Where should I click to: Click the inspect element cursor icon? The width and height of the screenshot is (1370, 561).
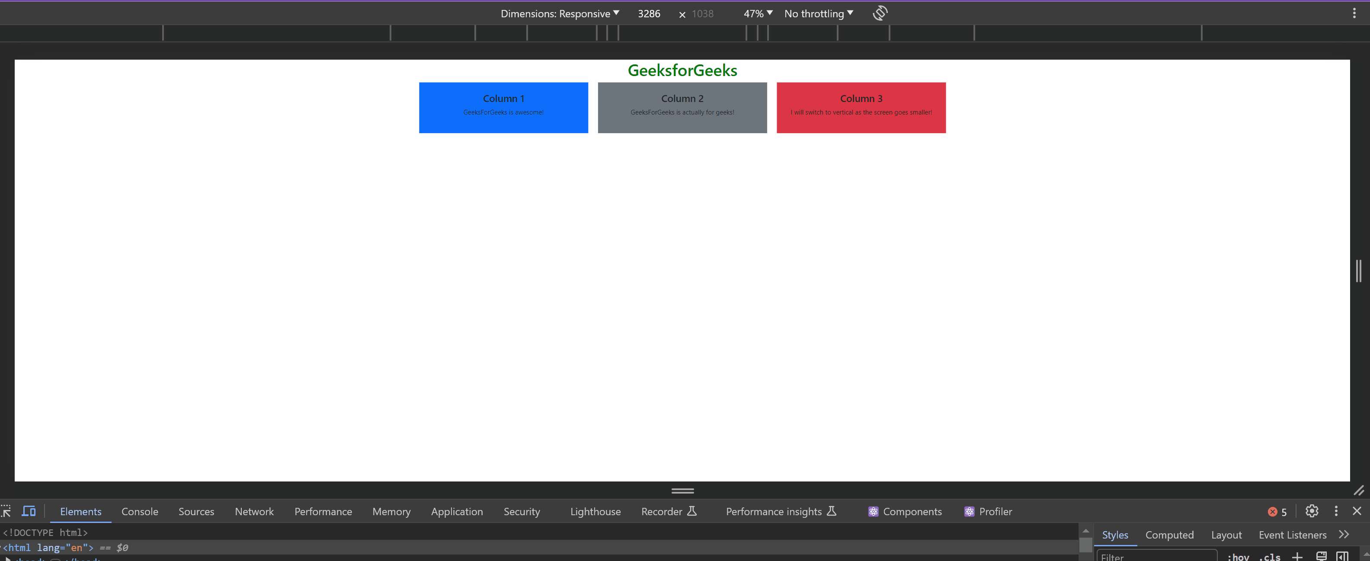(6, 510)
